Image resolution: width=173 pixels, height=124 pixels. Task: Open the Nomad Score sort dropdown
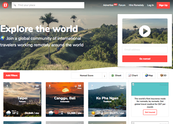click(87, 75)
